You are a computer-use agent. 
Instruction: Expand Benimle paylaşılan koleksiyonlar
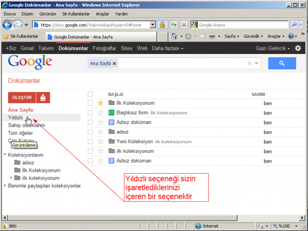click(5, 185)
